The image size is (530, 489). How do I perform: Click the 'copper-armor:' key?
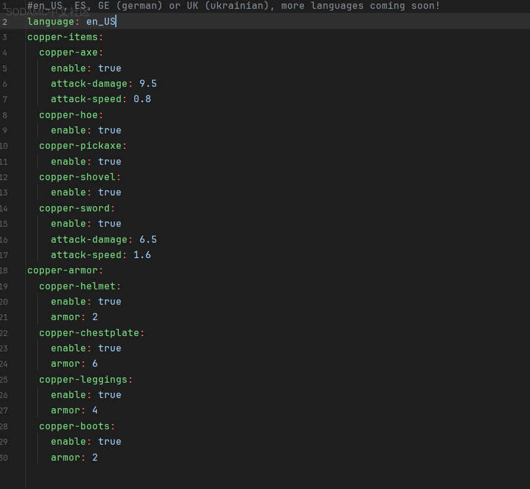65,270
